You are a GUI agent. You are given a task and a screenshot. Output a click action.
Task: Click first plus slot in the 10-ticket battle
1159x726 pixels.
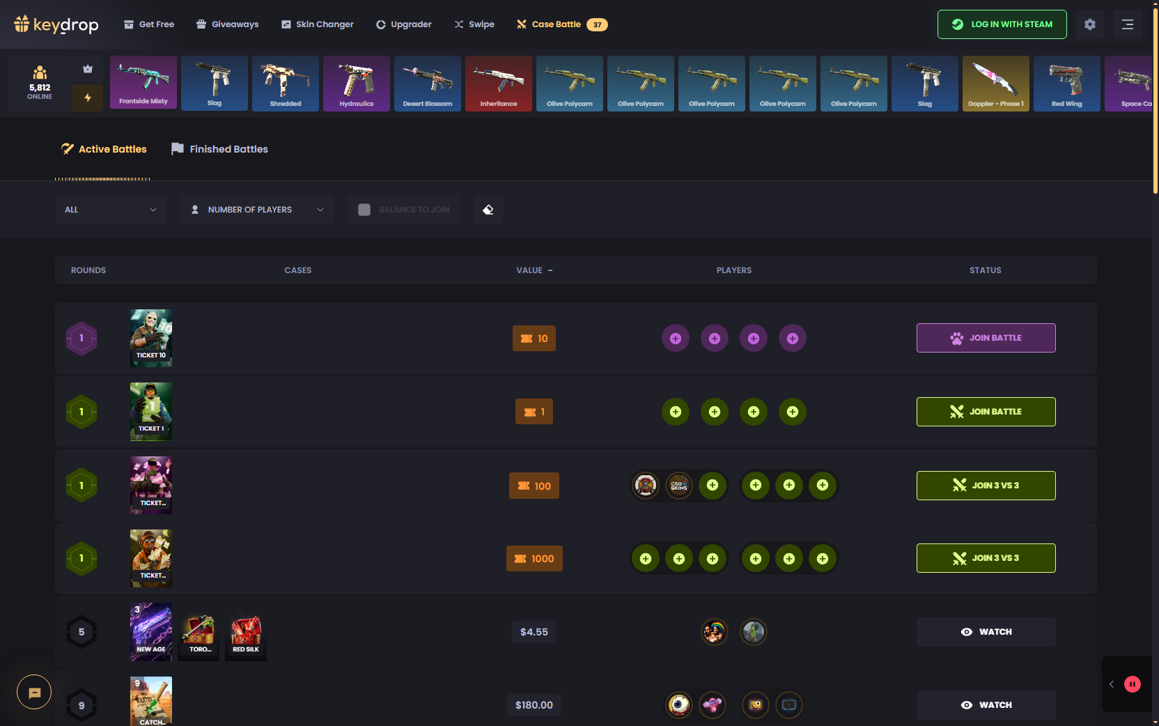(x=676, y=339)
